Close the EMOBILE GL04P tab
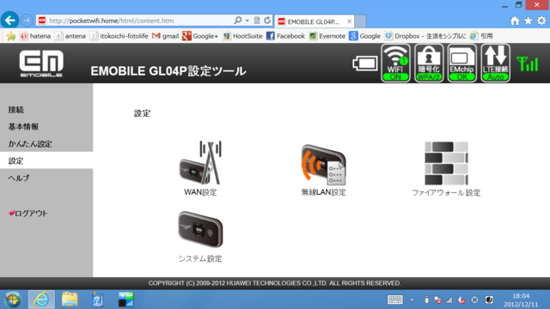 [349, 21]
